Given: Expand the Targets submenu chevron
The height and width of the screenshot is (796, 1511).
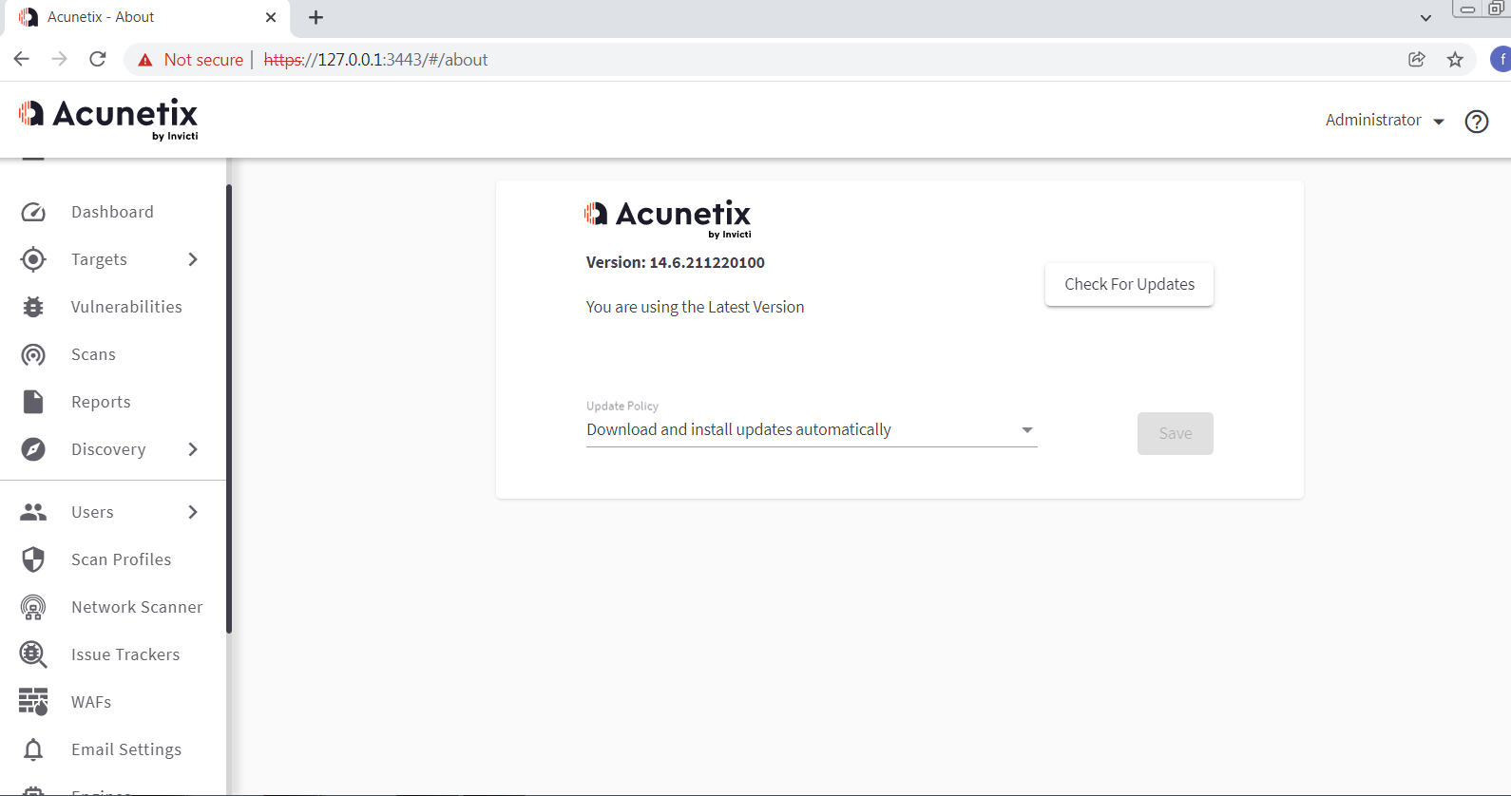Looking at the screenshot, I should pyautogui.click(x=193, y=259).
